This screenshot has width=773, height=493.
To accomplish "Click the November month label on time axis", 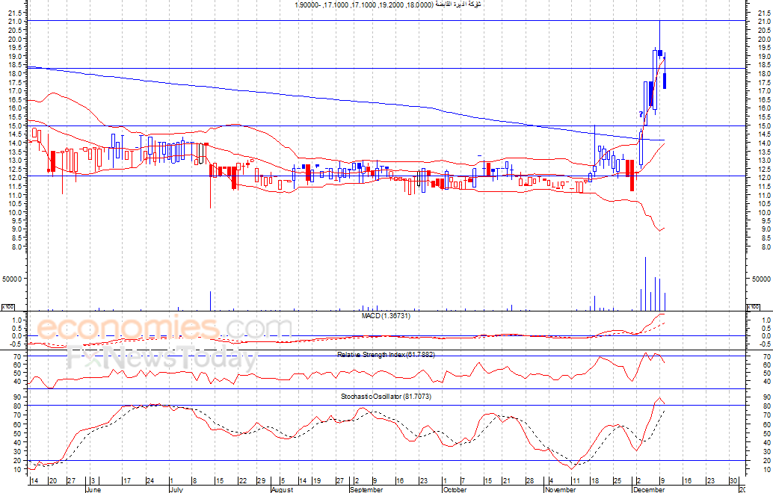I will 561,490.
